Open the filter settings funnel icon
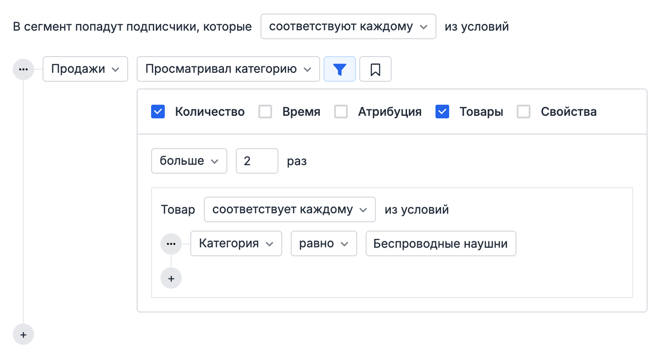659x355 pixels. coord(339,69)
